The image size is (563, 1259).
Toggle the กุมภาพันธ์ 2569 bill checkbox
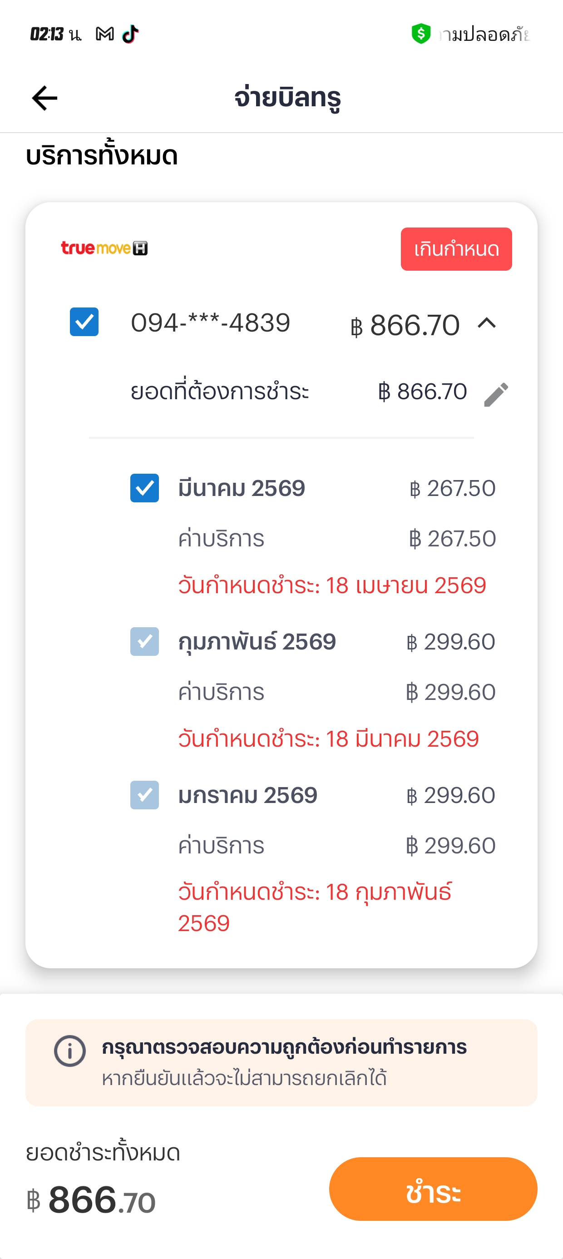click(145, 642)
